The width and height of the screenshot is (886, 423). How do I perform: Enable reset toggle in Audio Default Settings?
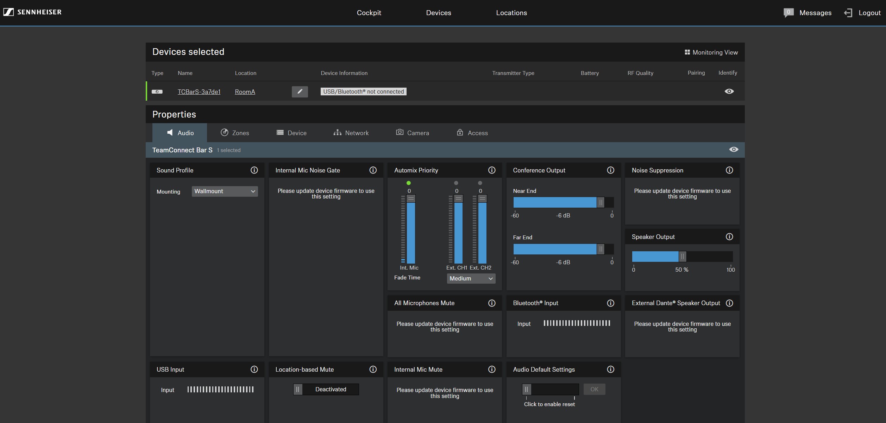coord(550,389)
